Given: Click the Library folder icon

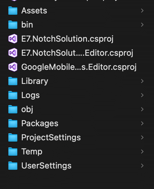Looking at the screenshot, I should pos(13,81).
